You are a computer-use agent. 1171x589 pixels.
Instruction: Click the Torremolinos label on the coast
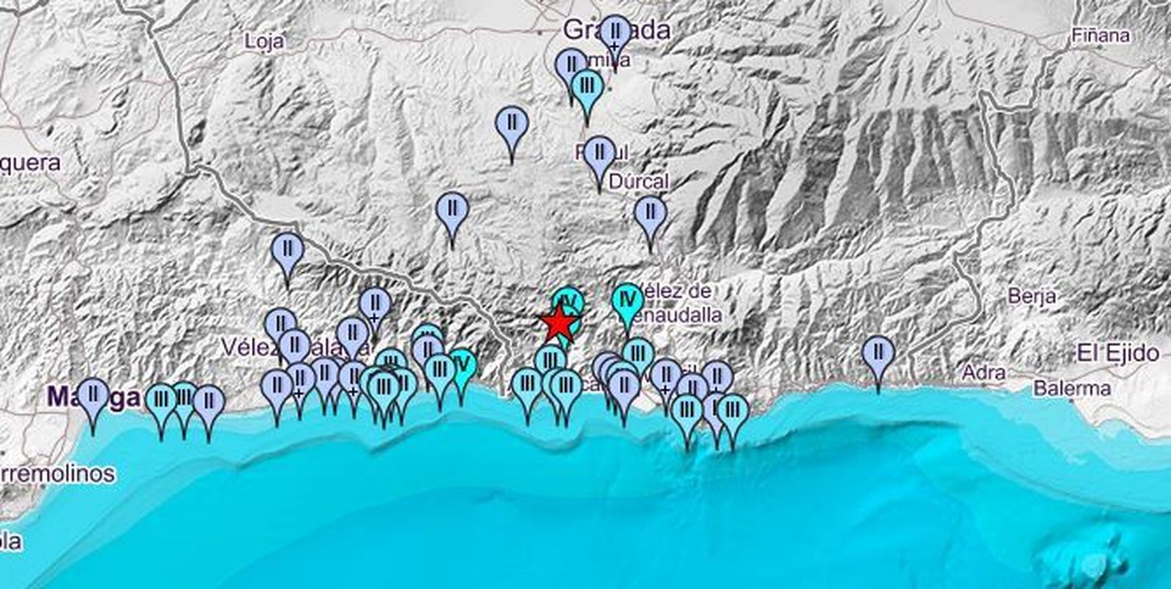coord(57,473)
